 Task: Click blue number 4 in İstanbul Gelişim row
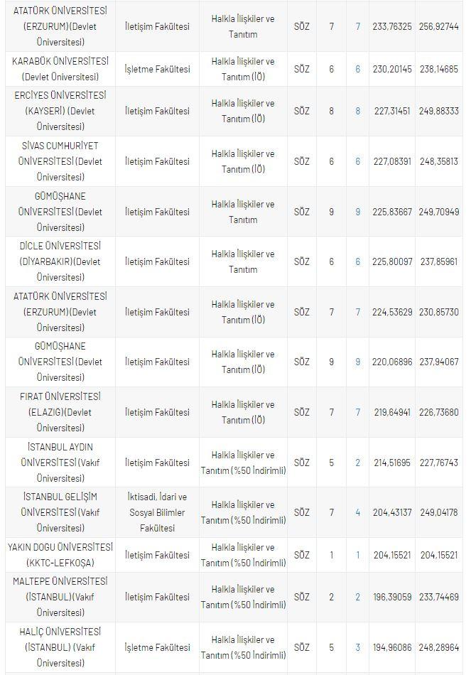[x=358, y=512]
